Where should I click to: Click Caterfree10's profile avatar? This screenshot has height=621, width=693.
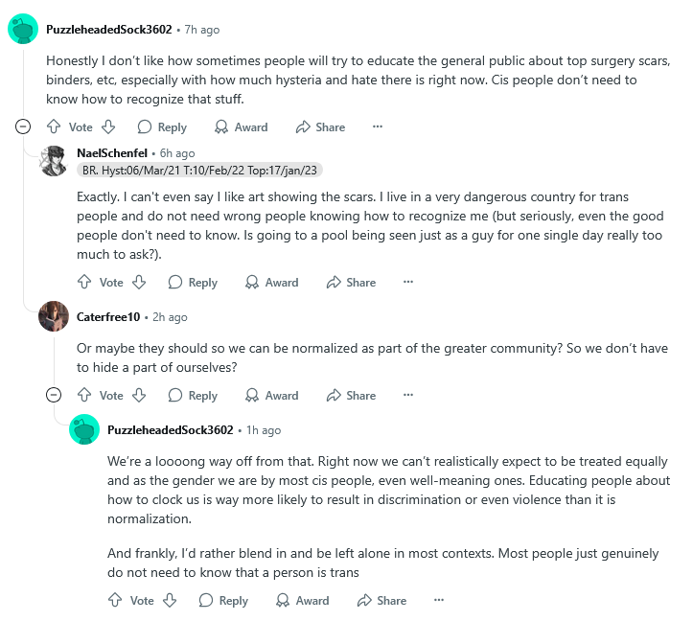click(x=54, y=316)
